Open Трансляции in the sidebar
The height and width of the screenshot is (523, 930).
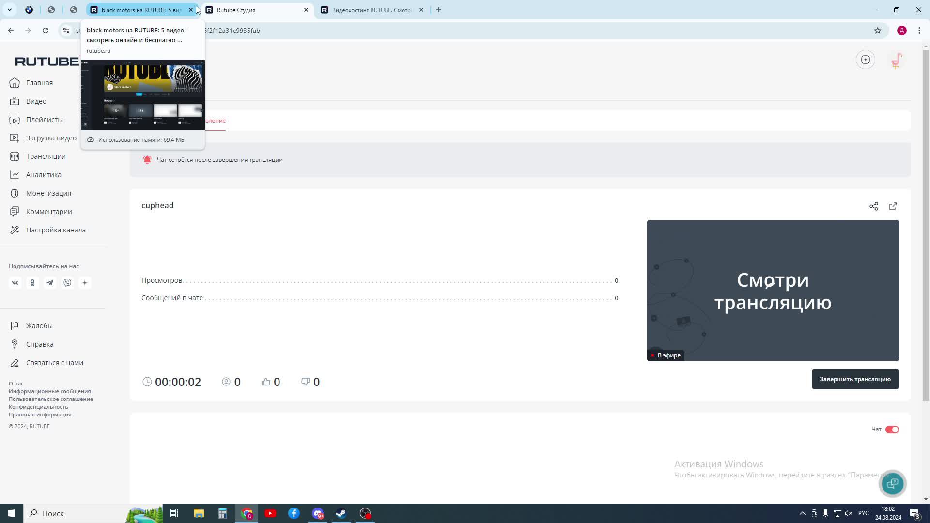coord(46,156)
